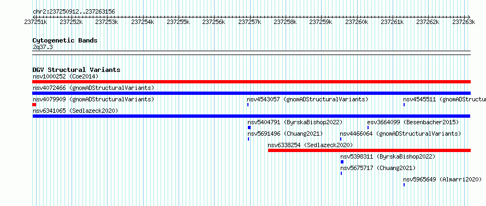Open nsv4072466 gnomAD variant label
This screenshot has width=486, height=206.
[x=93, y=88]
